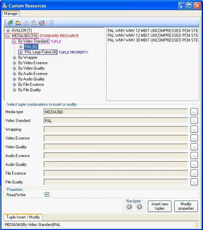The image size is (203, 230).
Task: Click the ellipsis button beside Wrapping
Action: (x=194, y=129)
